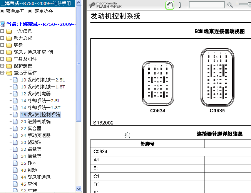Viewport: 251px width, 193px height.
Task: Click the 菜单折叠 list icon
Action: (x=30, y=11)
